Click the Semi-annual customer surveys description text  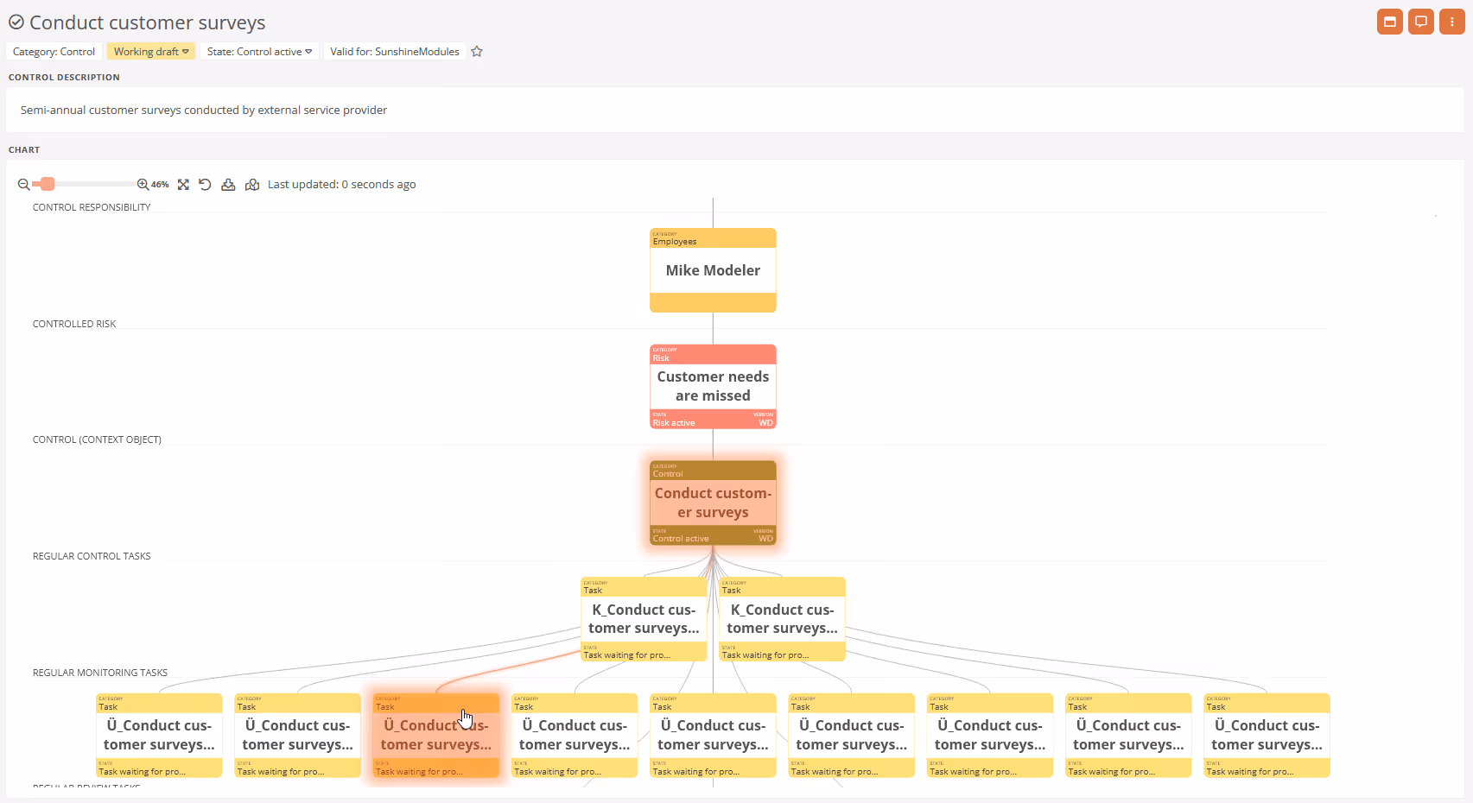[x=204, y=111]
